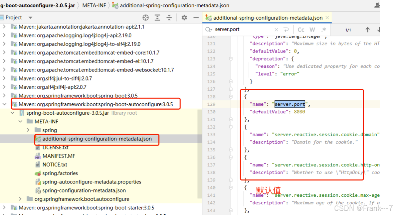The width and height of the screenshot is (394, 215).
Task: Toggle Words (W) option in search
Action: [x=312, y=30]
